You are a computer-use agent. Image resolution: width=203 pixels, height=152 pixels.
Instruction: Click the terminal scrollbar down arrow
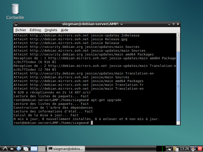178,122
